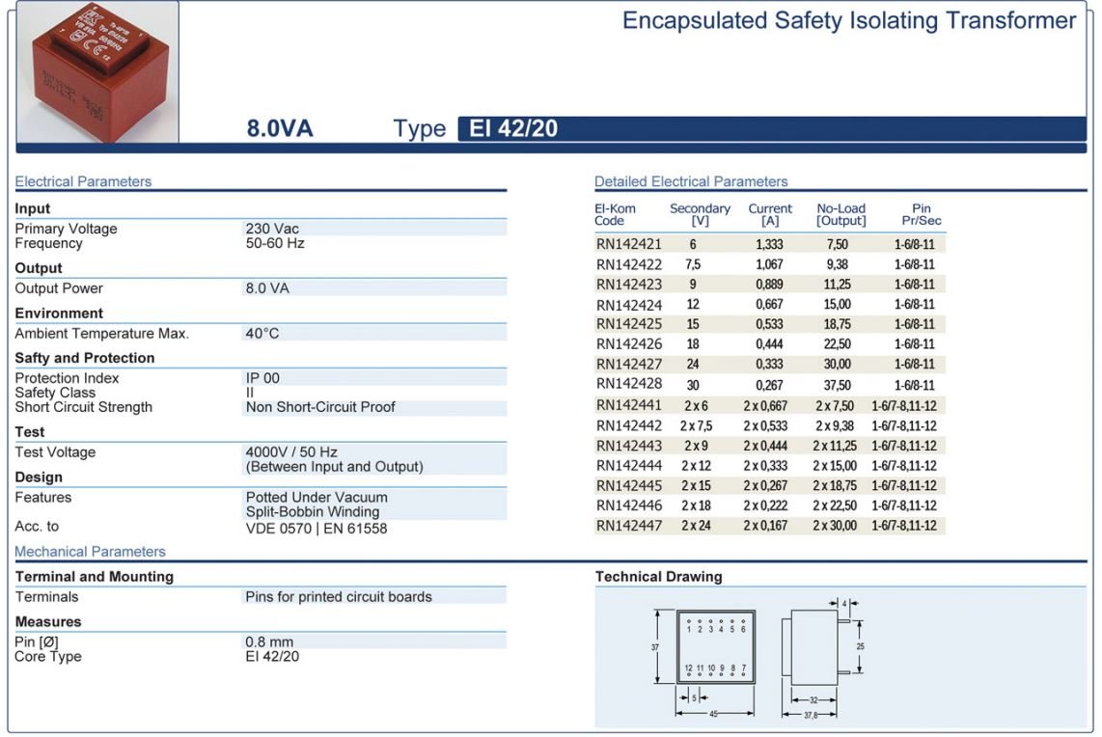
Task: Select the '230 Vac' primary voltage value
Action: click(x=272, y=229)
